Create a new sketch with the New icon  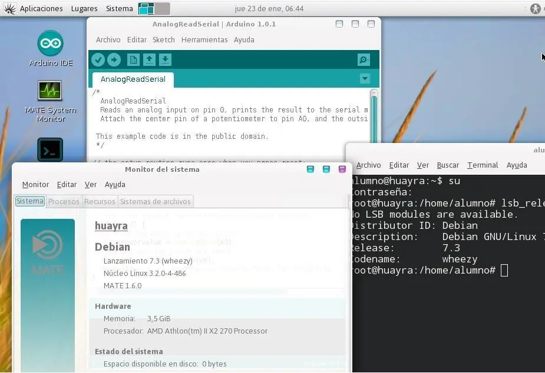pyautogui.click(x=133, y=59)
